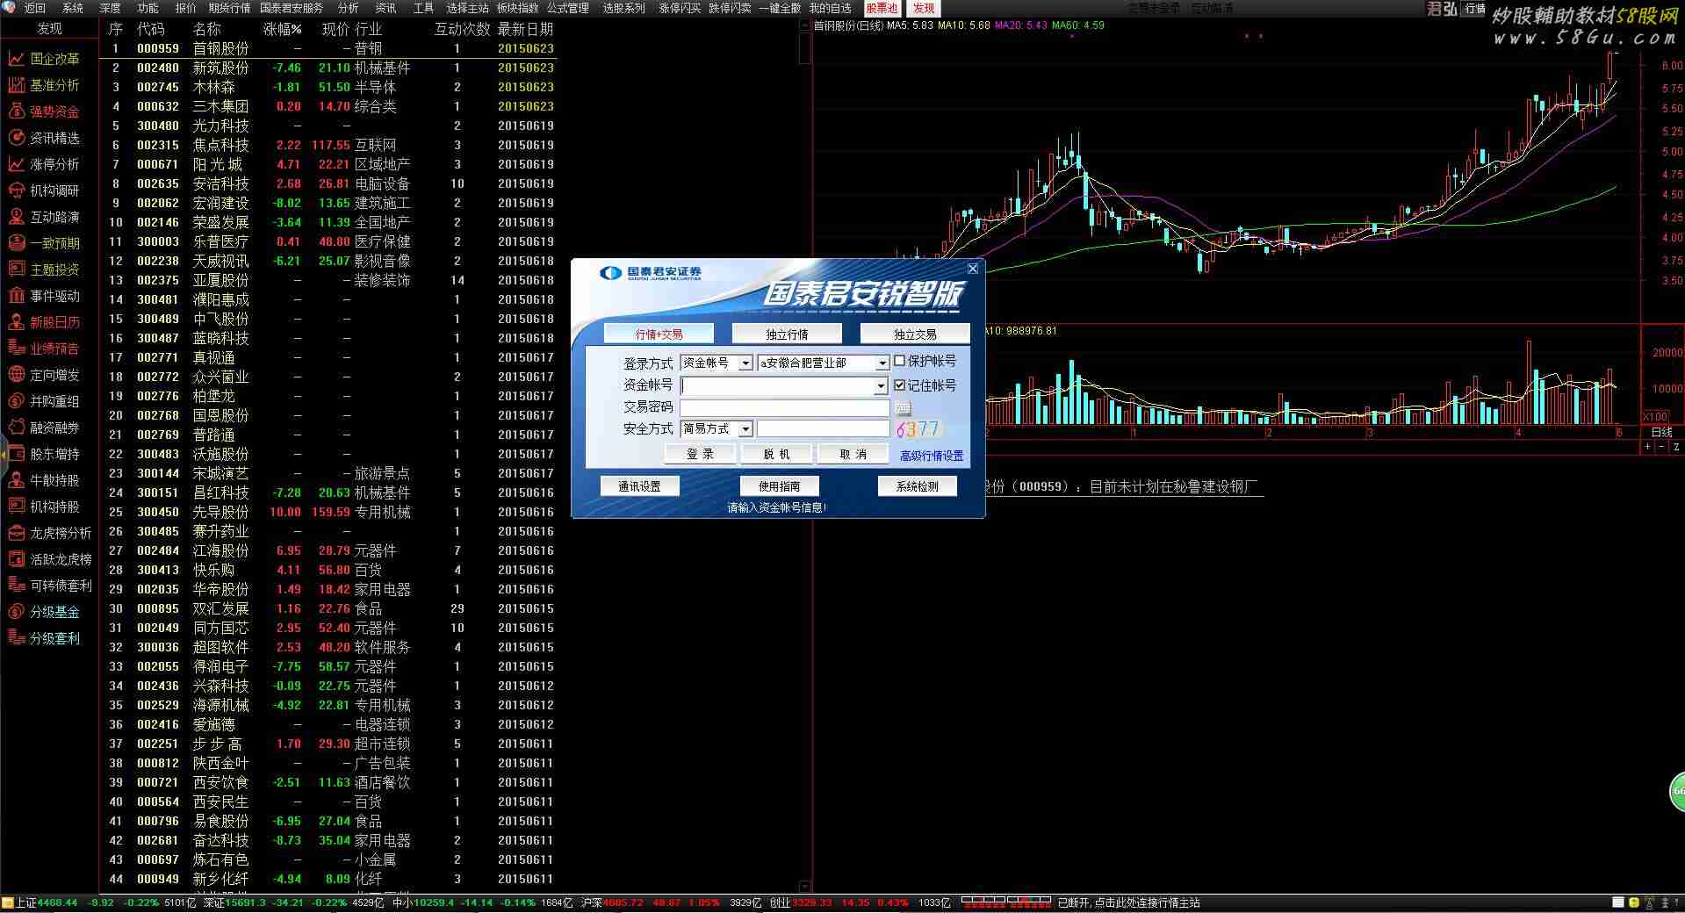The image size is (1685, 913).
Task: Select 机构调研 in the sidebar
Action: (x=44, y=191)
